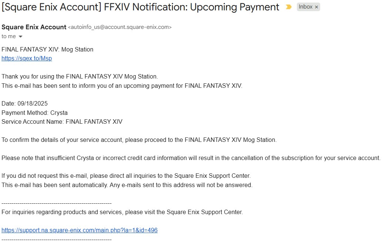Open the https://sqex.to/Msp link
This screenshot has height=243, width=382.
[27, 58]
